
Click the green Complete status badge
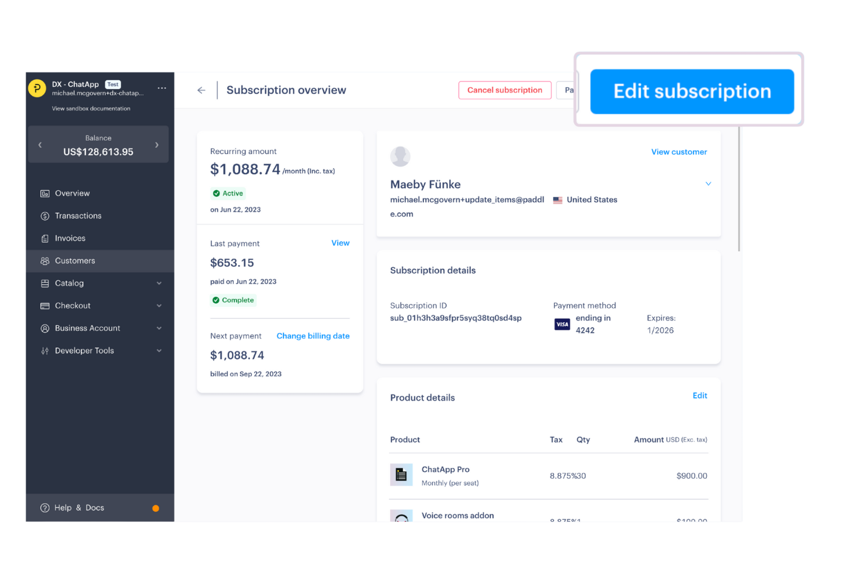point(233,300)
